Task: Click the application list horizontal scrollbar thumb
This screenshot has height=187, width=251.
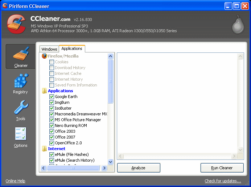Action: click(73, 168)
